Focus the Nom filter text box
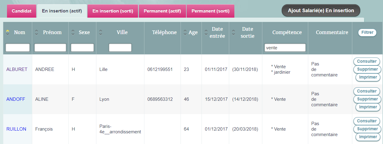This screenshot has height=144, width=383. (18, 48)
